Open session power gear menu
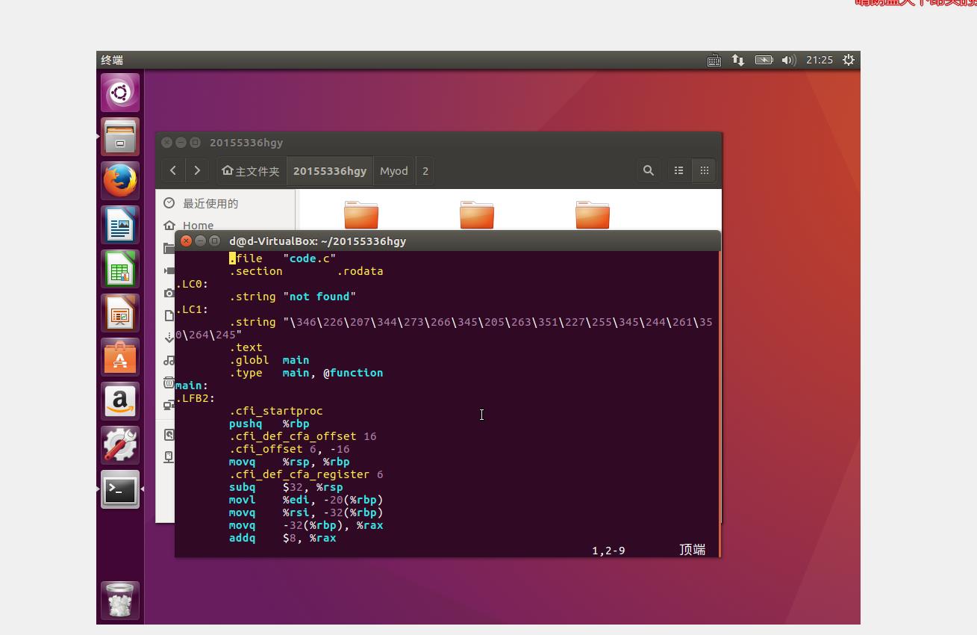 tap(849, 61)
